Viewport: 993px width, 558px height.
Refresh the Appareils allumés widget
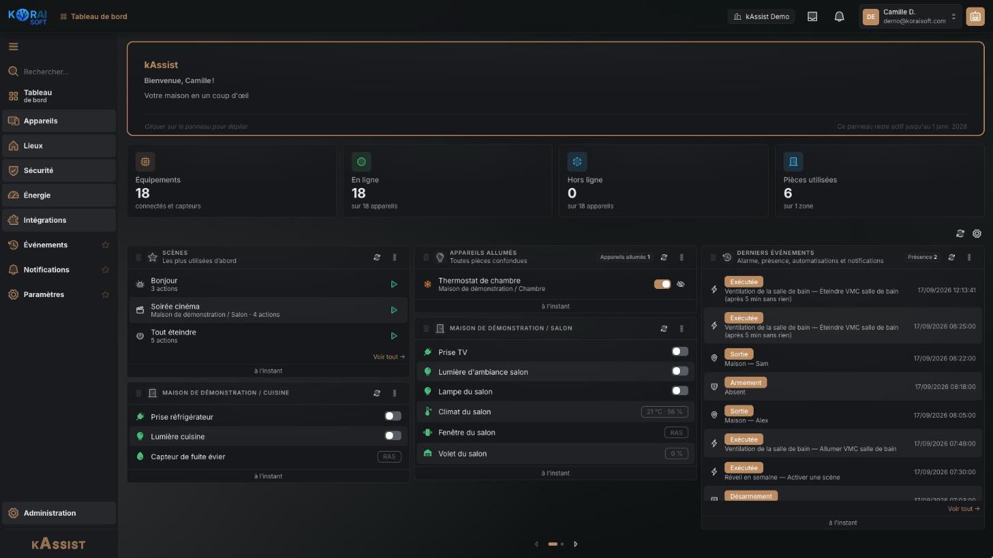(664, 258)
